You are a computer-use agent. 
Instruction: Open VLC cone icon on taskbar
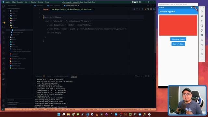click(x=97, y=114)
